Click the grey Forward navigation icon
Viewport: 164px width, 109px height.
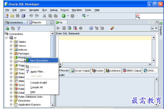73,16
